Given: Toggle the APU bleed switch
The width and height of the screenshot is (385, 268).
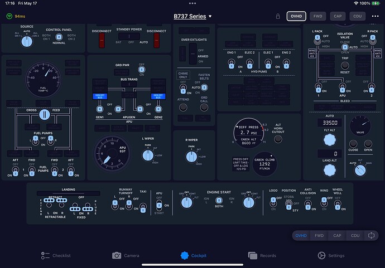Looking at the screenshot, I should 342,88.
